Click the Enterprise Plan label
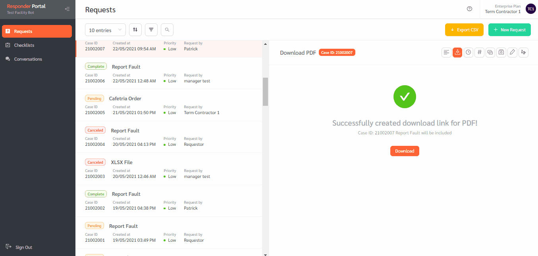Screen dimensions: 538x256 [508, 6]
